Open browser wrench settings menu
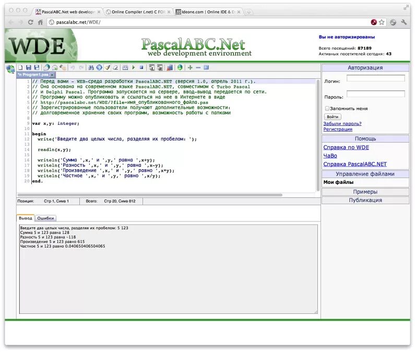This screenshot has height=352, width=415. [404, 22]
